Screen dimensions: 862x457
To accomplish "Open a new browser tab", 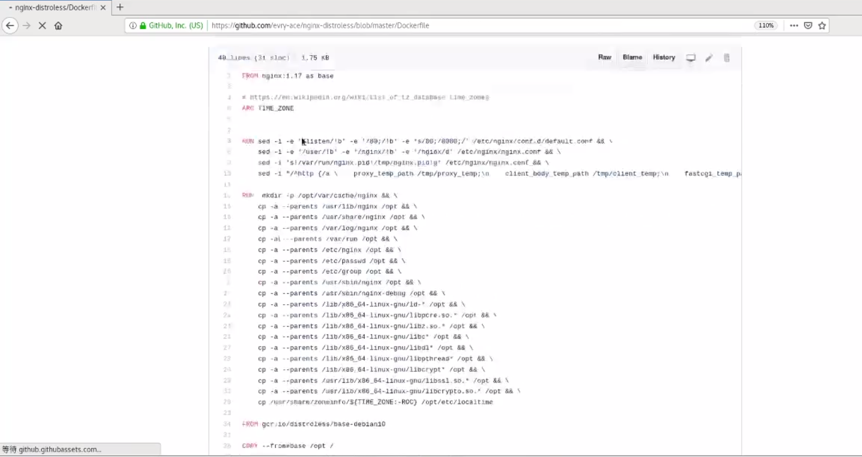I will [120, 7].
